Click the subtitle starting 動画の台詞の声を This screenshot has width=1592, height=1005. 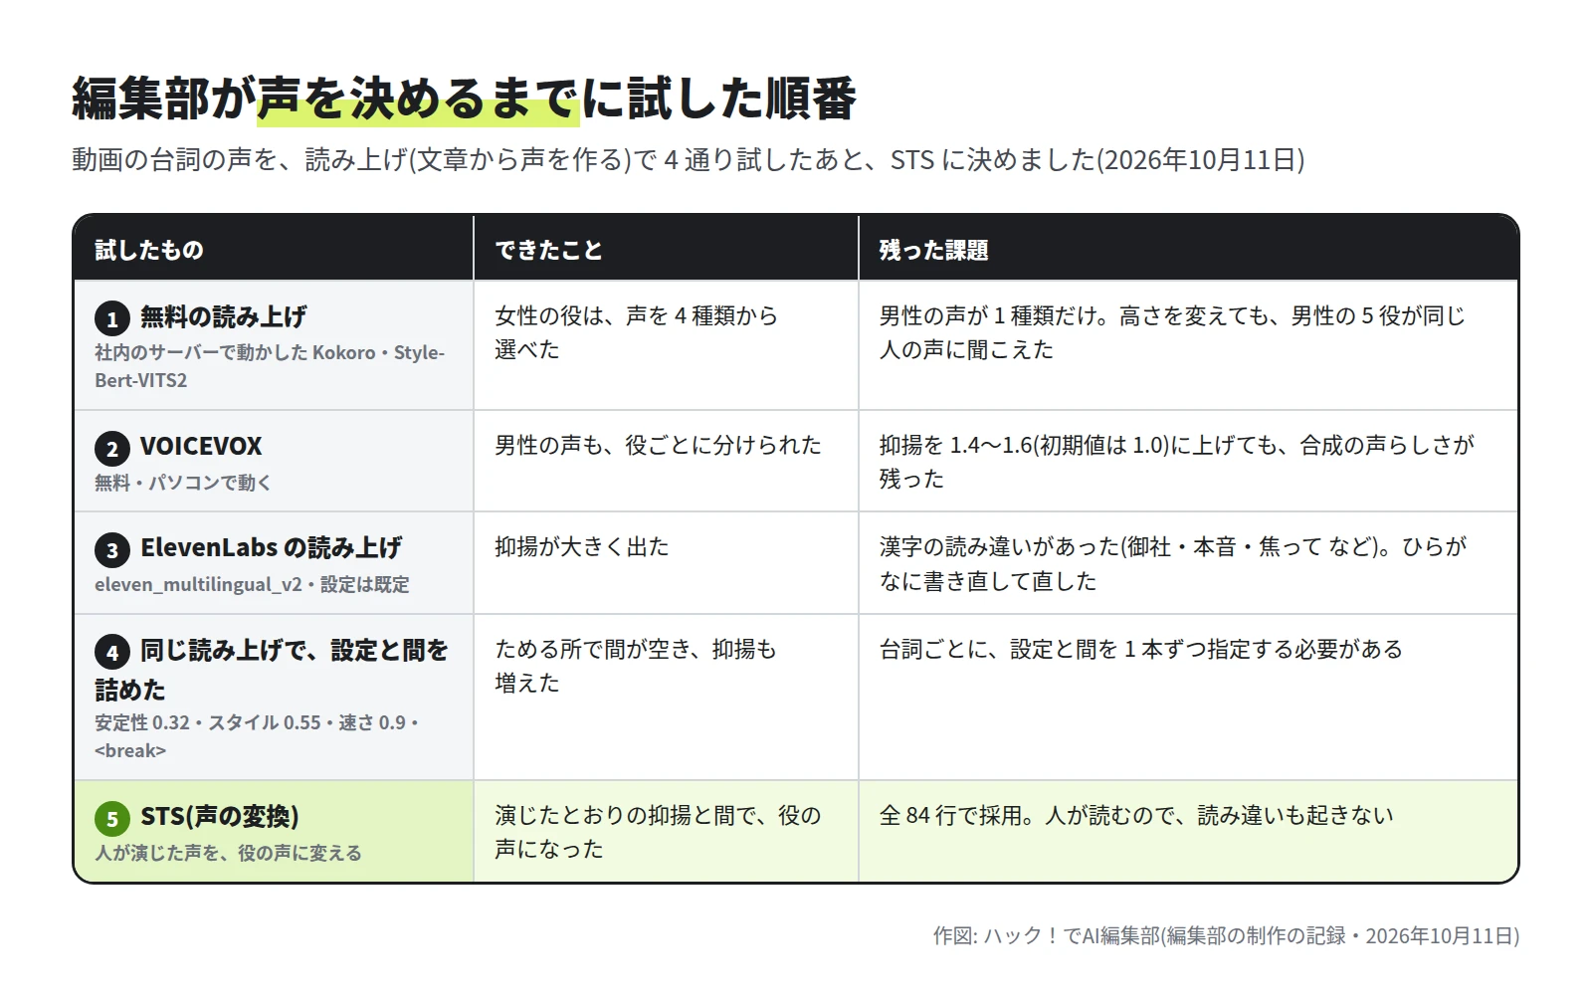688,160
